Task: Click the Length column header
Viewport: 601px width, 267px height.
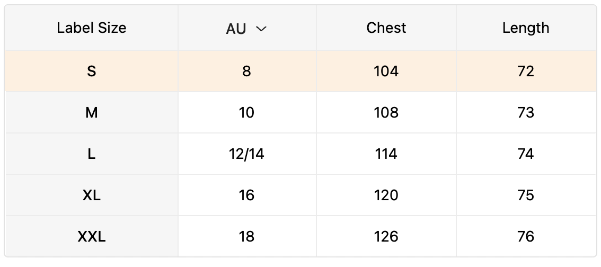Action: [525, 28]
